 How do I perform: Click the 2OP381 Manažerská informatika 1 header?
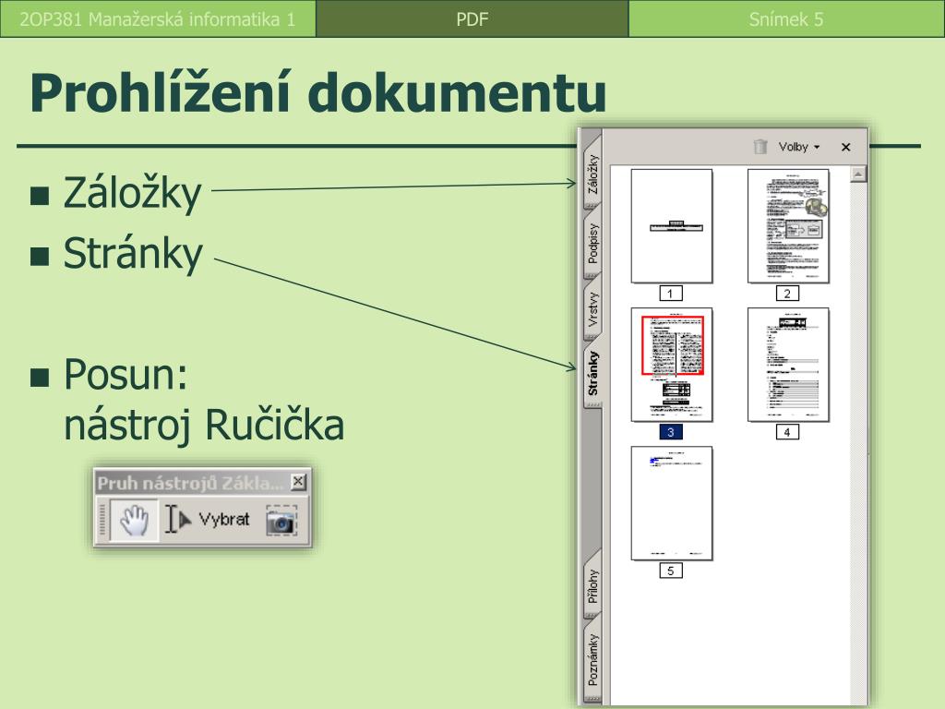(x=157, y=19)
